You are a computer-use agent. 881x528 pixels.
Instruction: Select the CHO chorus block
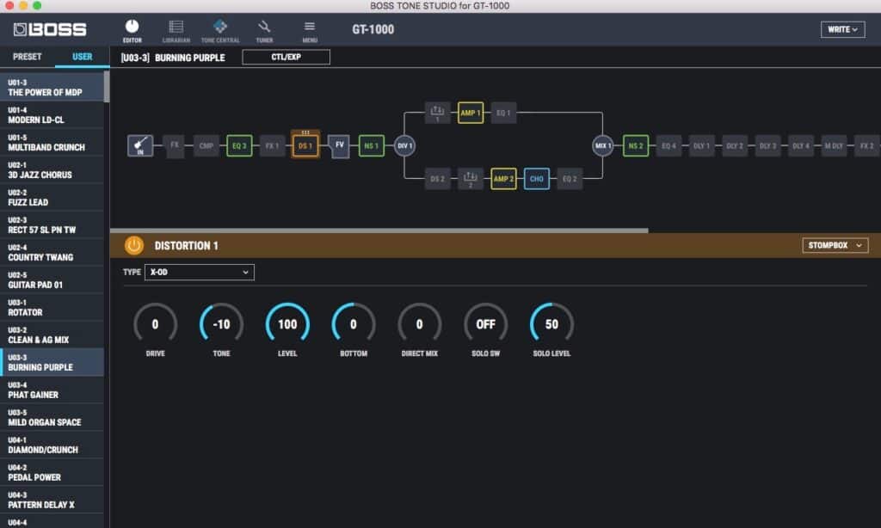(x=537, y=179)
